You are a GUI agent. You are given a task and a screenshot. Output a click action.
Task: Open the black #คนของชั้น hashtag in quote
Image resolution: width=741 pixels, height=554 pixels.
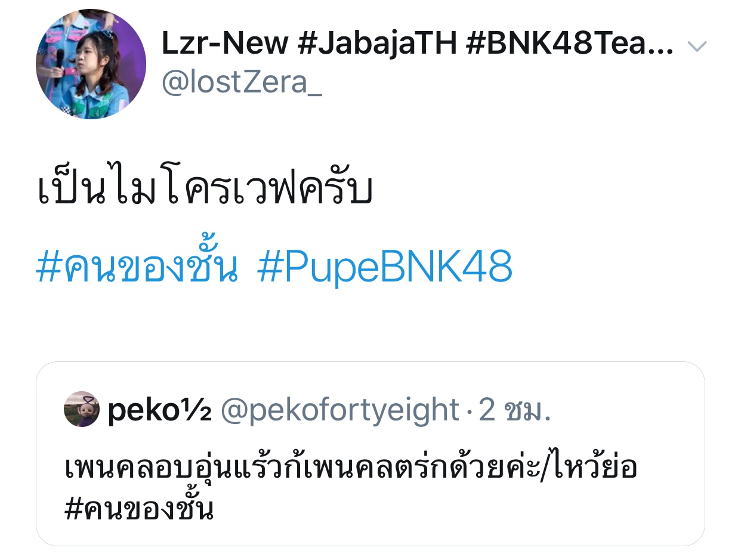[x=138, y=507]
